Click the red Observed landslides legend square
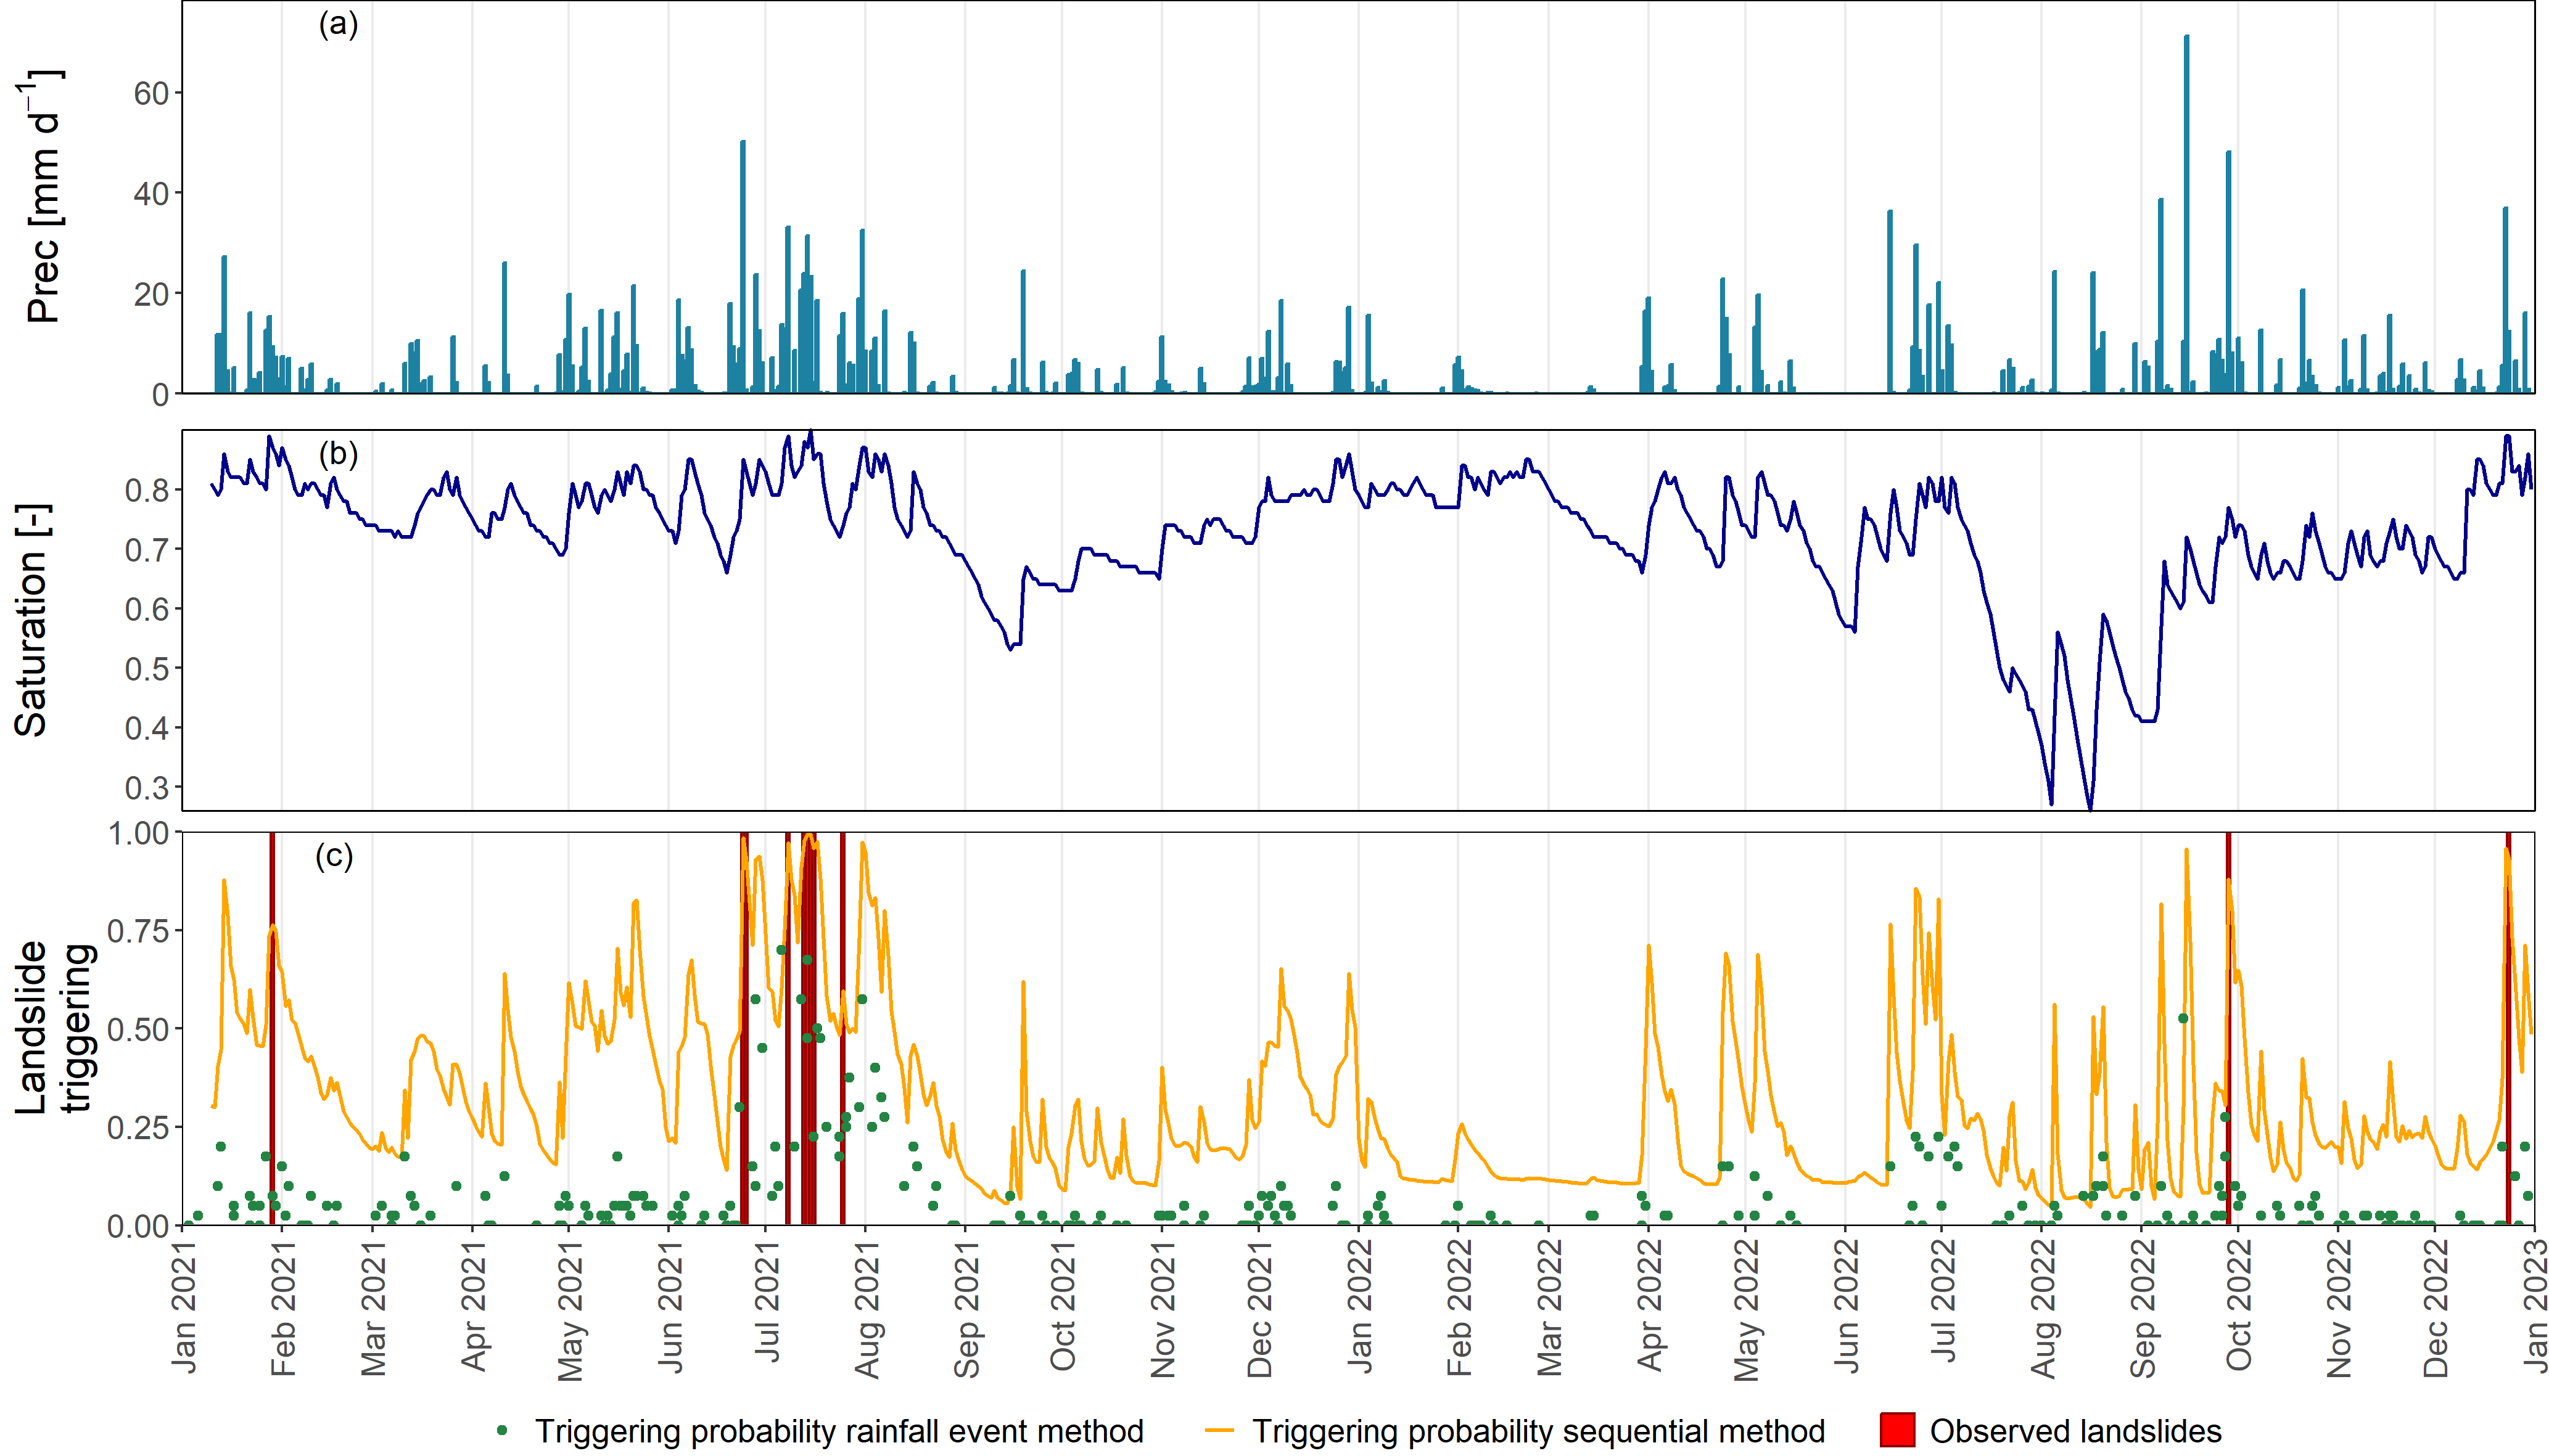The image size is (2549, 1456). click(1896, 1430)
